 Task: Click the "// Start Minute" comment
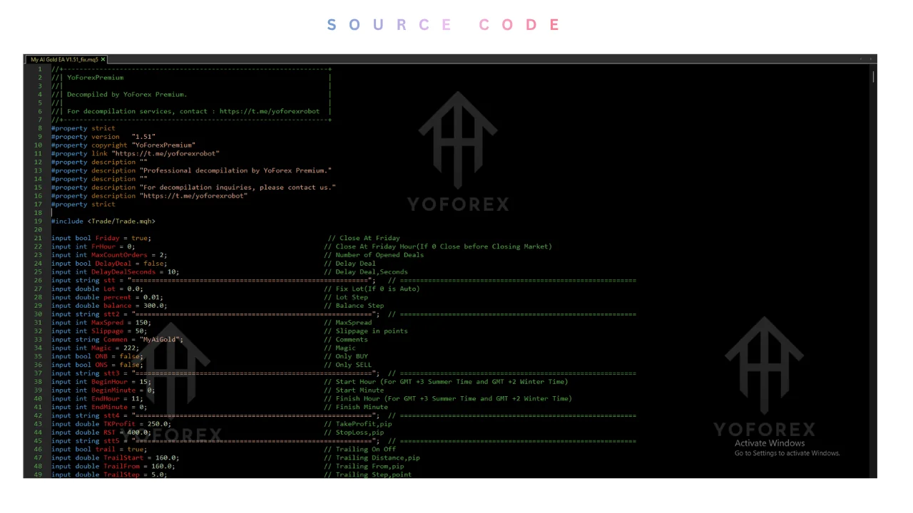tap(354, 390)
